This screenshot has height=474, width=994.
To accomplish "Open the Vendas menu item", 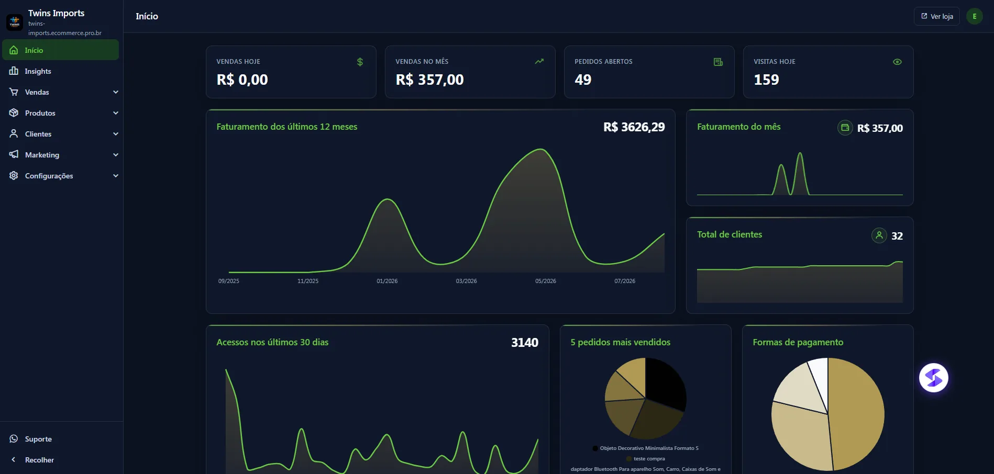I will tap(61, 92).
